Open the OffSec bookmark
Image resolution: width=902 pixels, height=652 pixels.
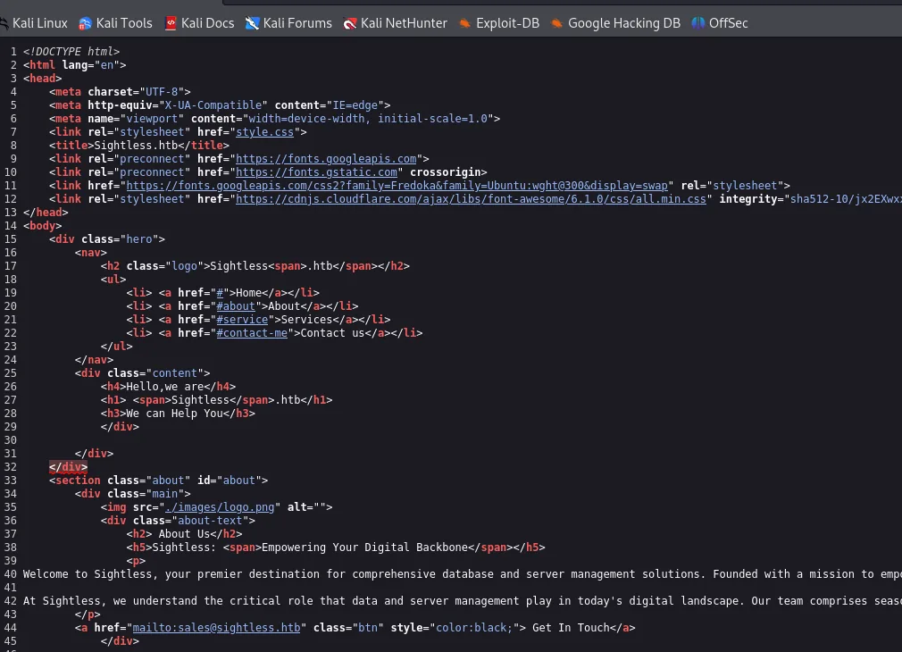(x=720, y=23)
